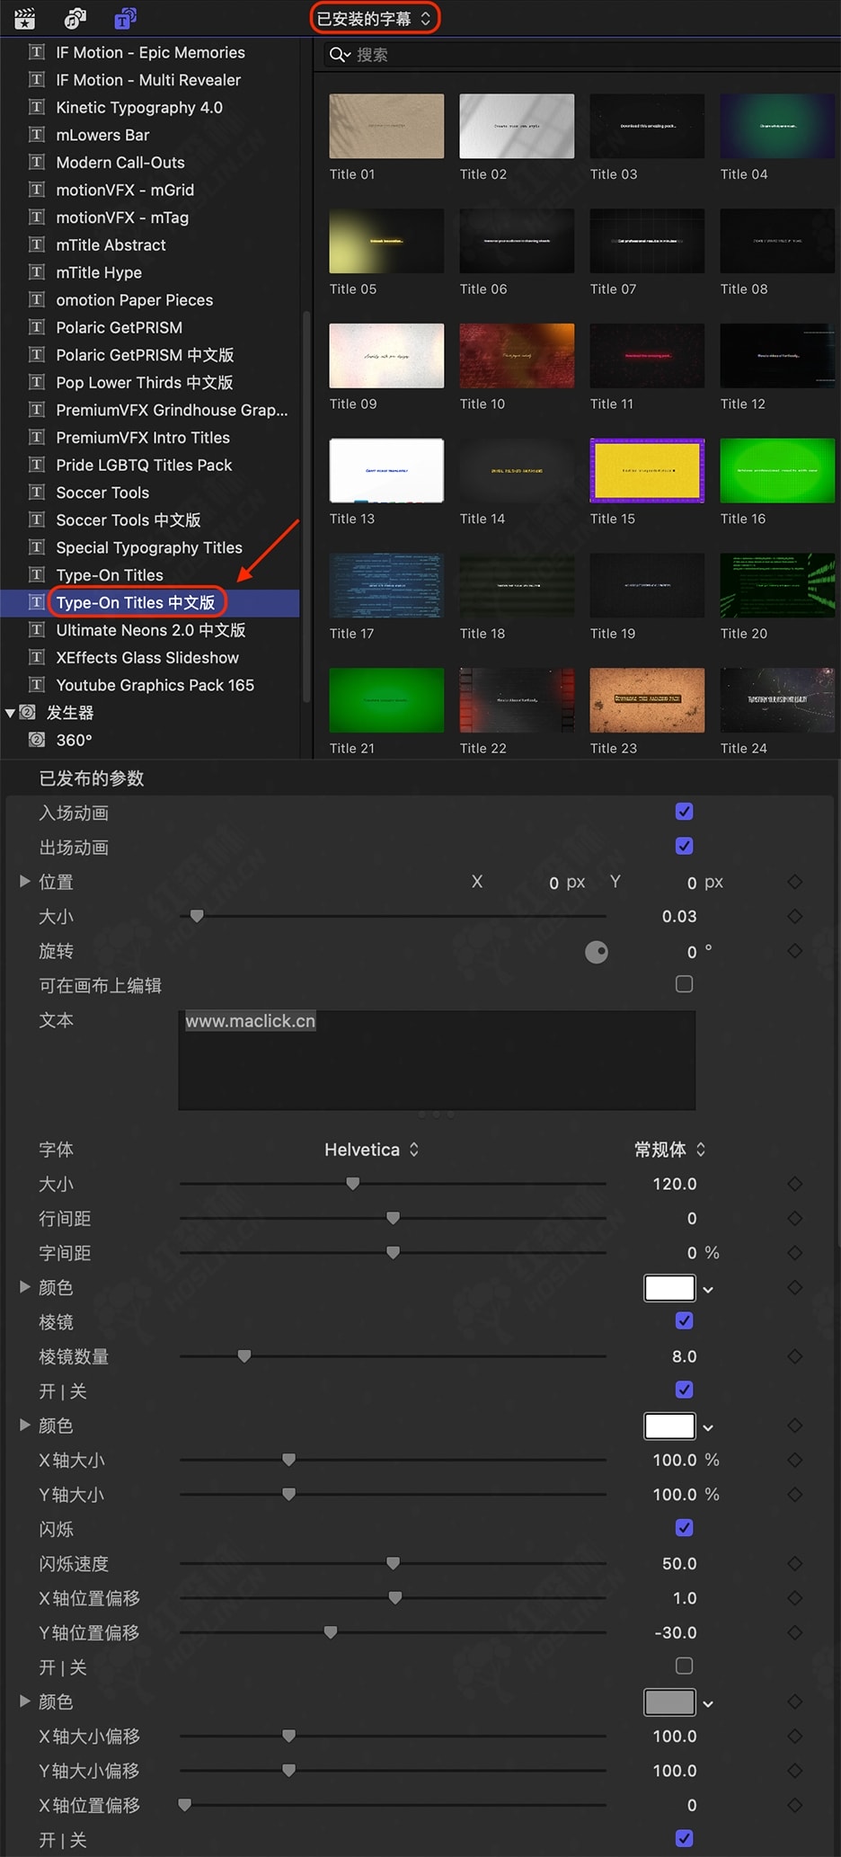Expand the 颜色 row above X轴大小偏移
This screenshot has height=1857, width=841.
[25, 1702]
